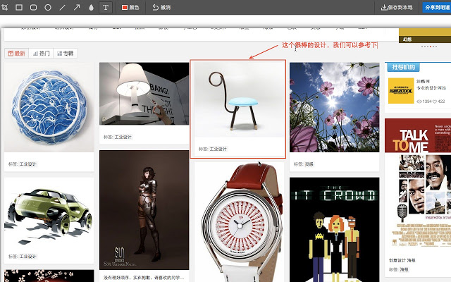Click the blue 分享到 share button
Viewport: 451px width, 282px height.
(437, 8)
